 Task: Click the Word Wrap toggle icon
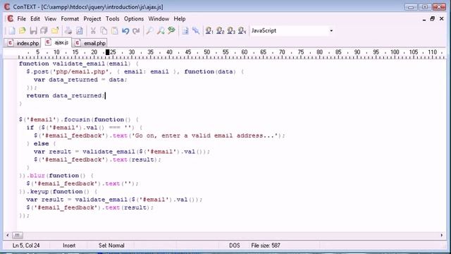185,30
